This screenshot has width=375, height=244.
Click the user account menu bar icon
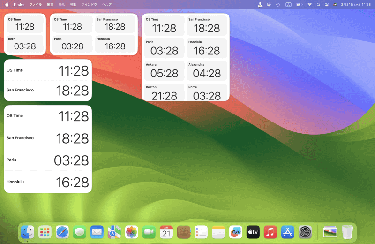[269, 4]
